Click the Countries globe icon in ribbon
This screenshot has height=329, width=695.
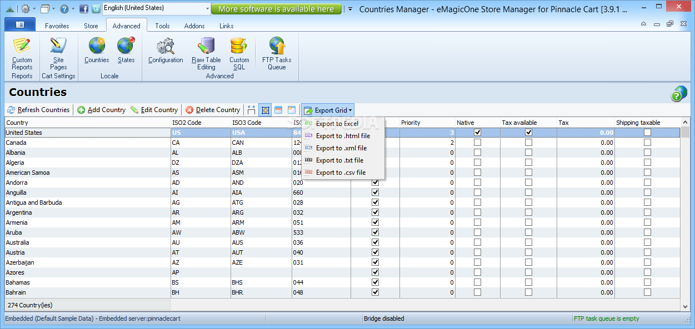coord(97,45)
